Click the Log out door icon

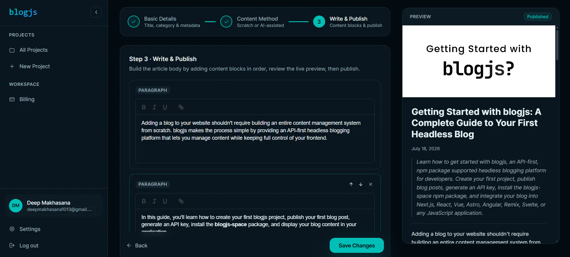click(x=12, y=246)
